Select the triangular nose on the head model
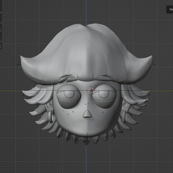173x173 pixels. (x=87, y=113)
